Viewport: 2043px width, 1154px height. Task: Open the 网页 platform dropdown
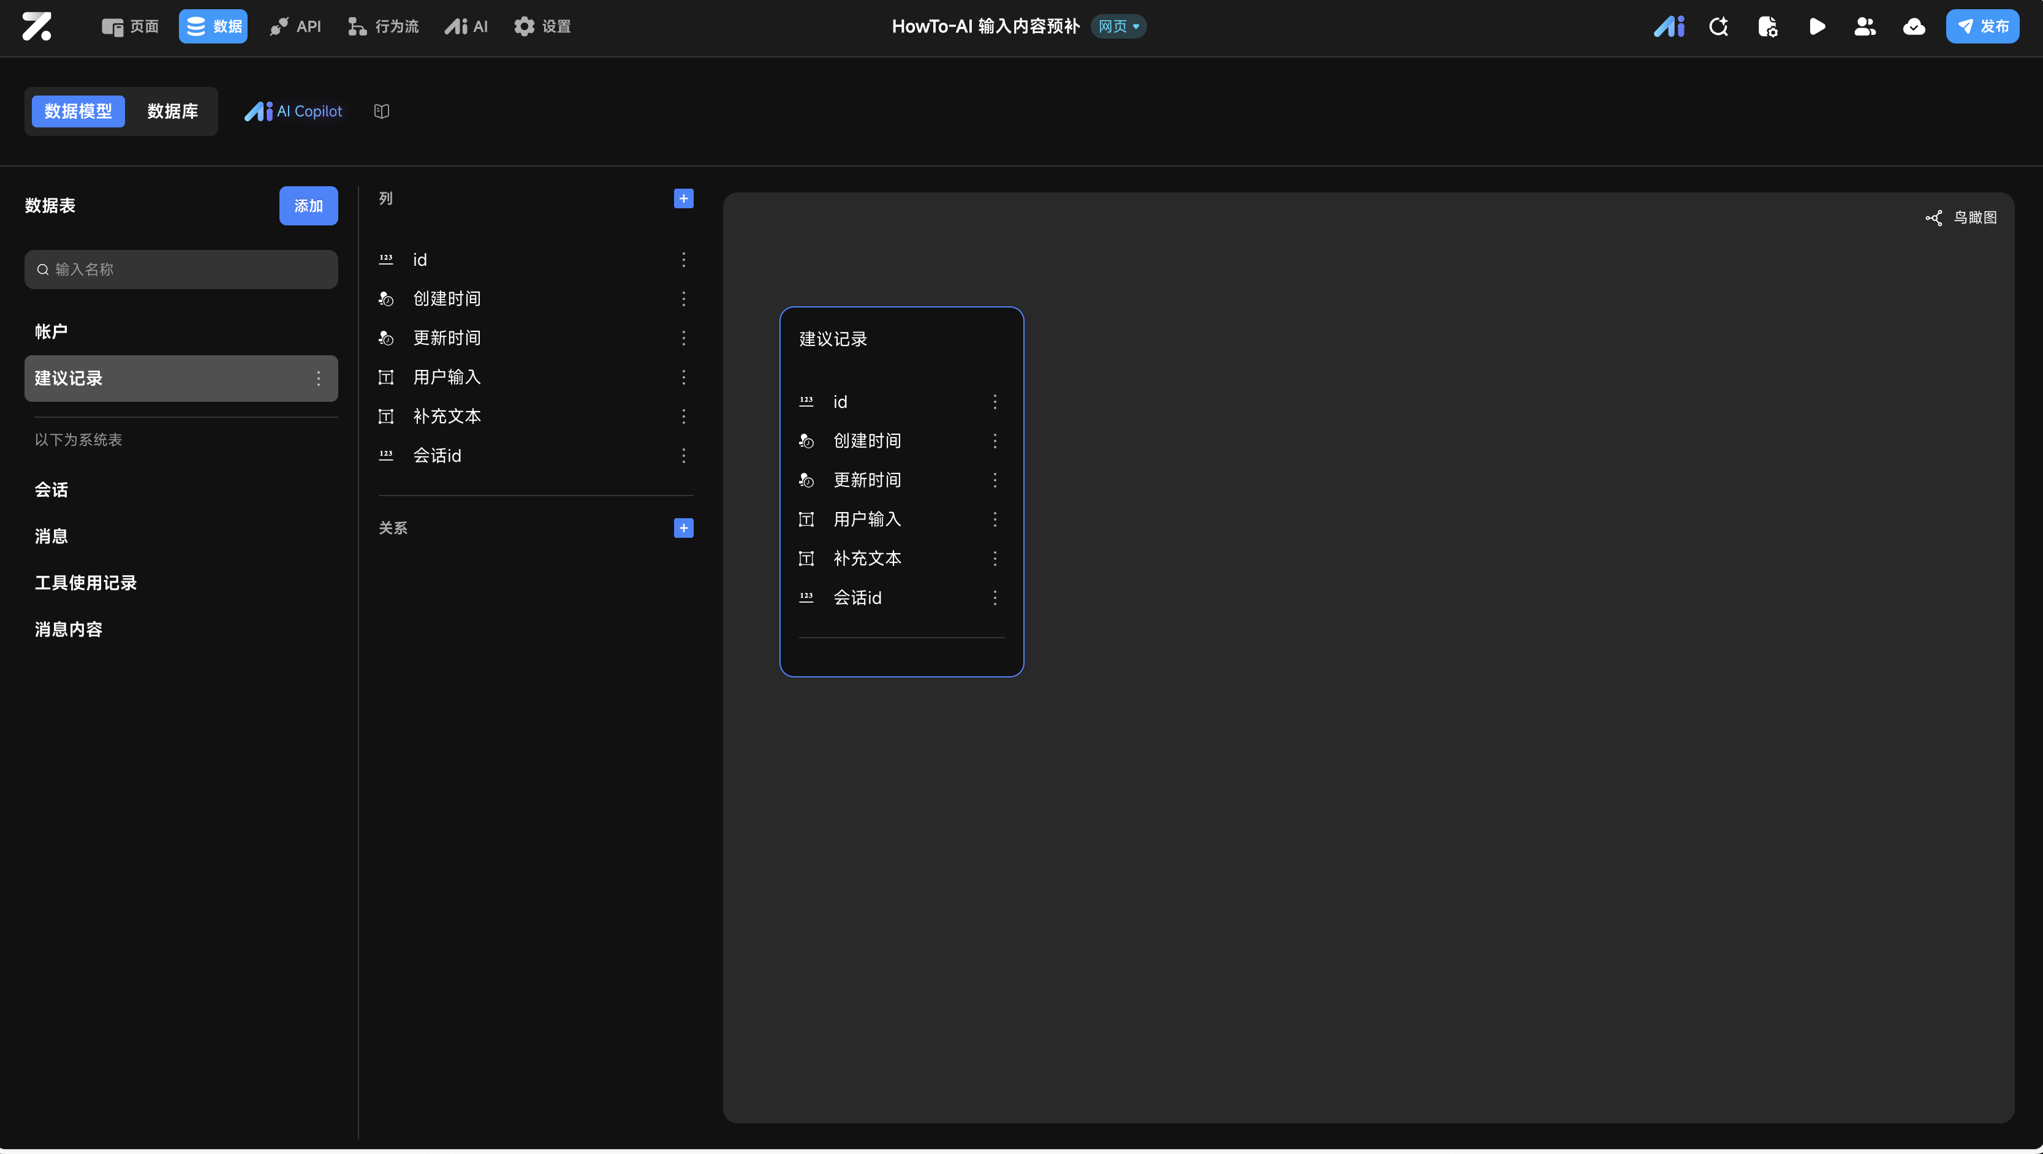tap(1118, 27)
